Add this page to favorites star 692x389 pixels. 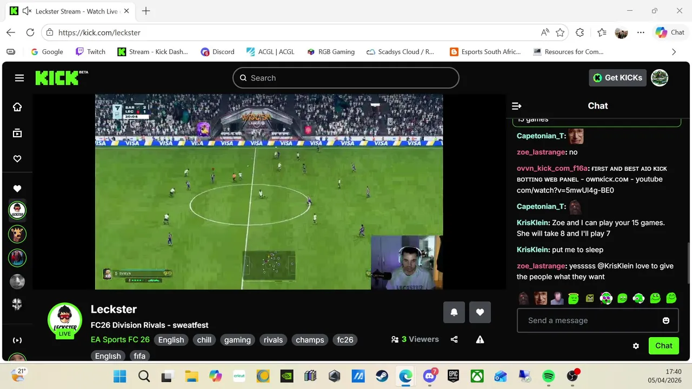(560, 32)
